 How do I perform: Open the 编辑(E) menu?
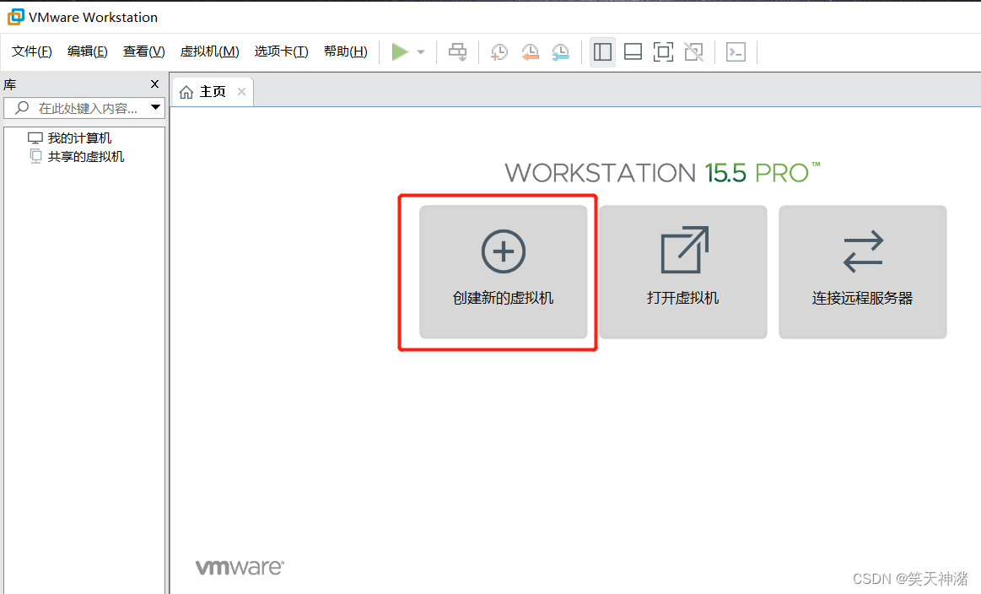tap(88, 51)
